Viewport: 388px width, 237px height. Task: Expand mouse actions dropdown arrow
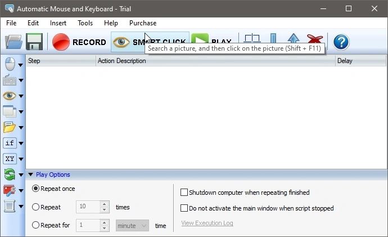click(21, 65)
